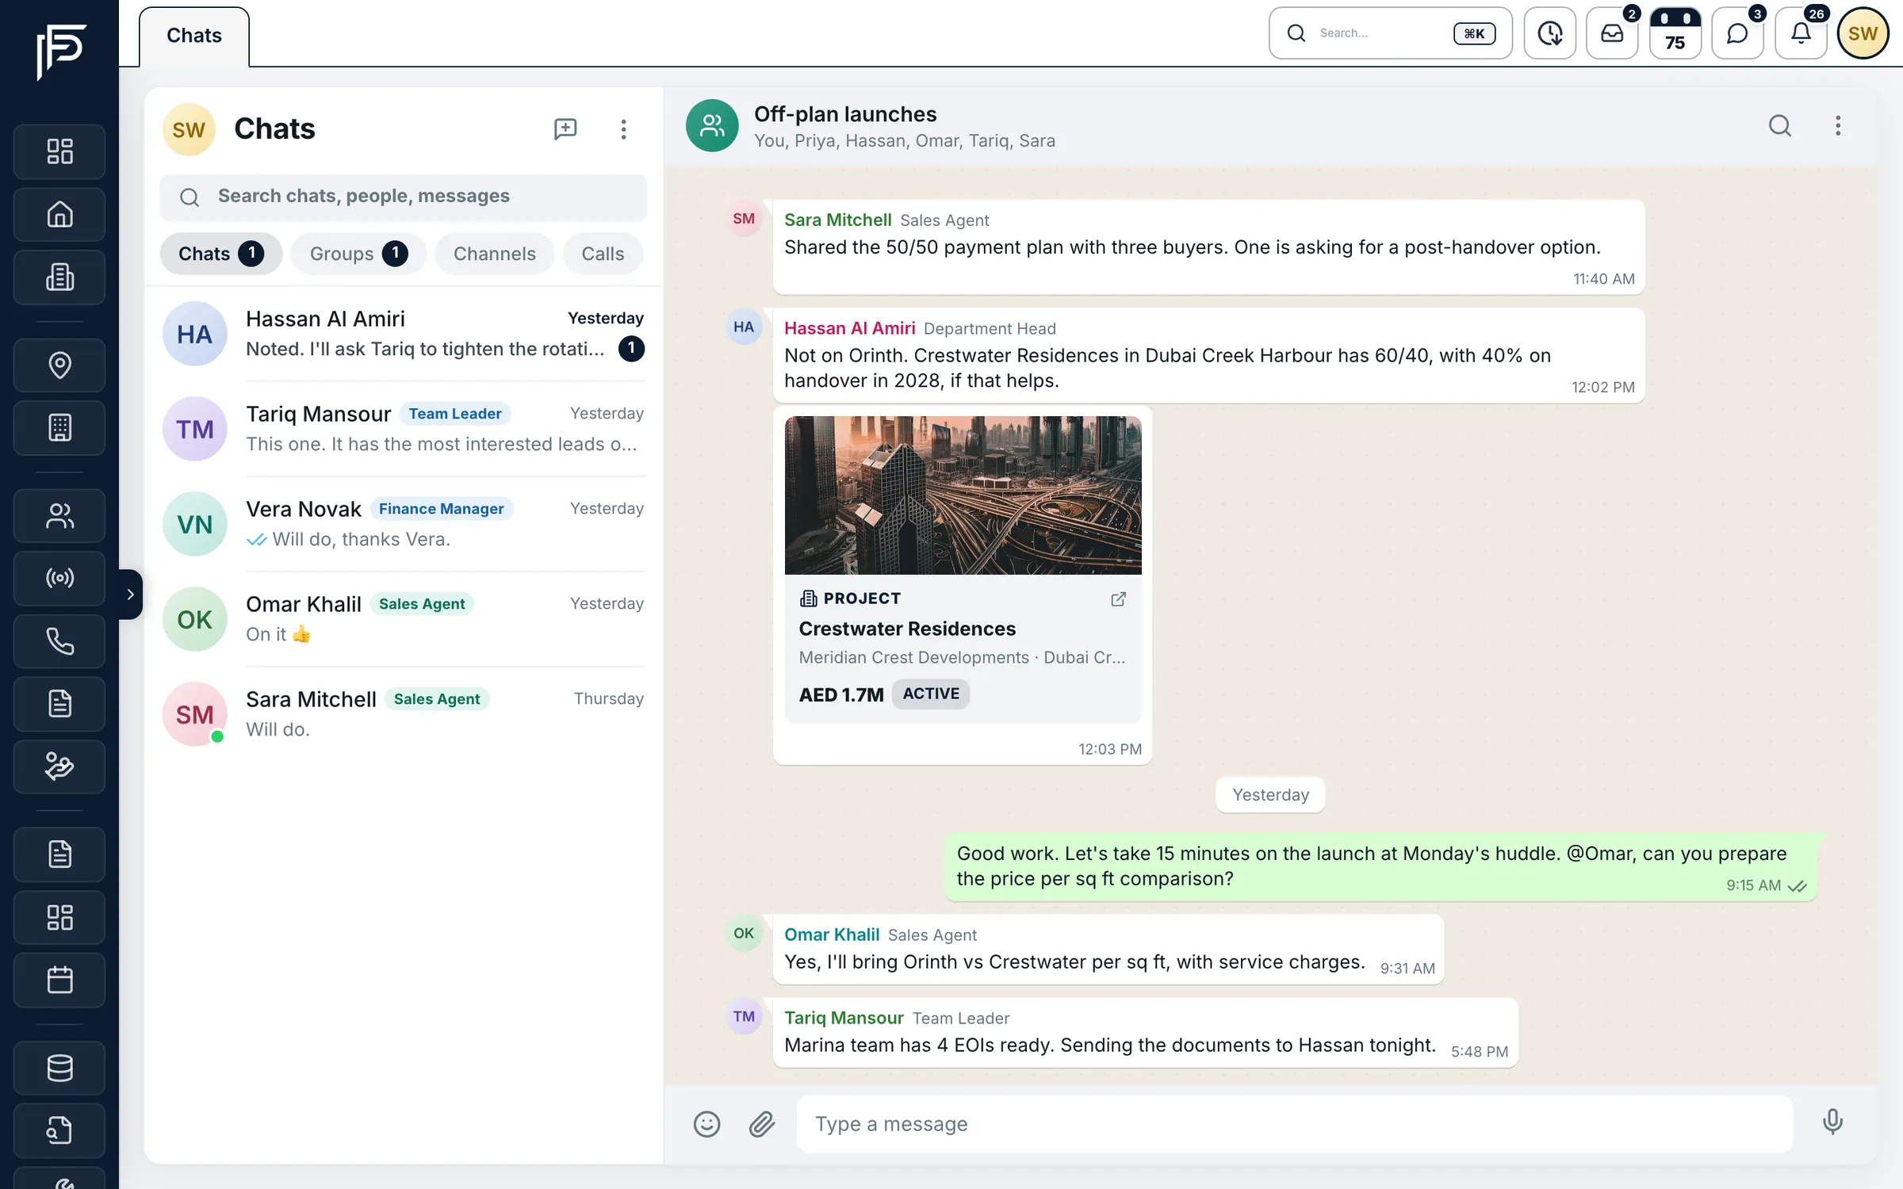This screenshot has height=1189, width=1903.
Task: Select the Chats filter tab
Action: click(x=220, y=254)
